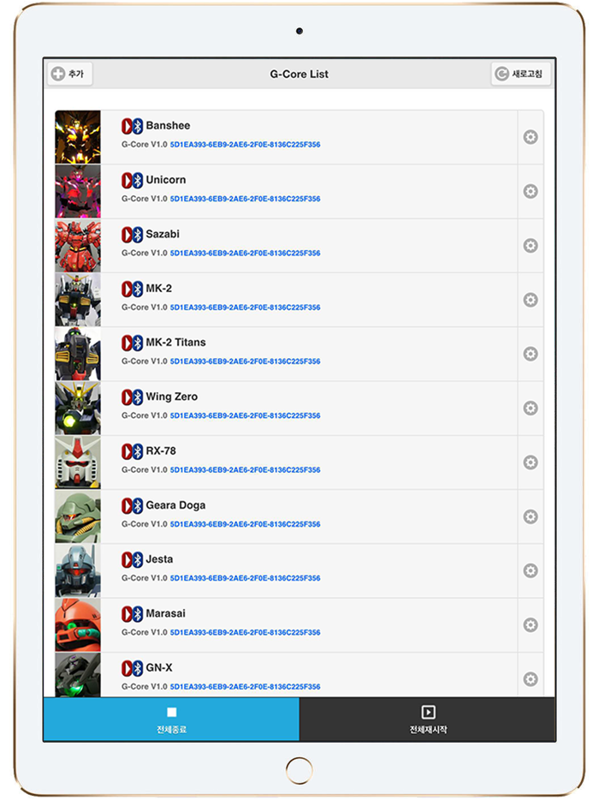Open settings gear for Sazabi
599x800 pixels.
(x=531, y=246)
